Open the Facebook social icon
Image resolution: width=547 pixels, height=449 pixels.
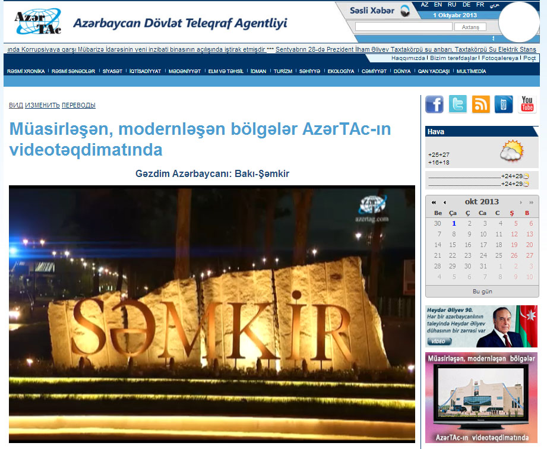pyautogui.click(x=434, y=105)
